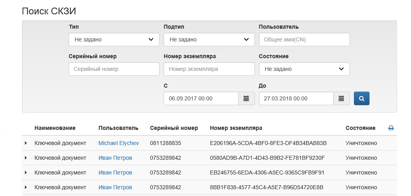Click Иван Петров link in last row
The image size is (411, 196).
point(115,187)
